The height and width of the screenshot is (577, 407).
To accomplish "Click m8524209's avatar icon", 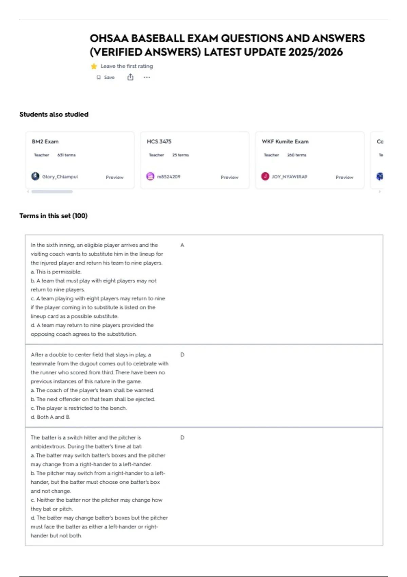I will tap(150, 176).
